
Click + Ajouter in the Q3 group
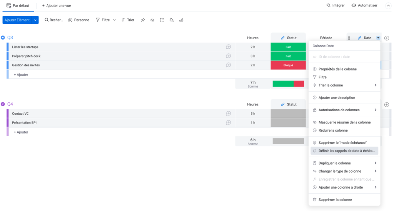point(21,74)
